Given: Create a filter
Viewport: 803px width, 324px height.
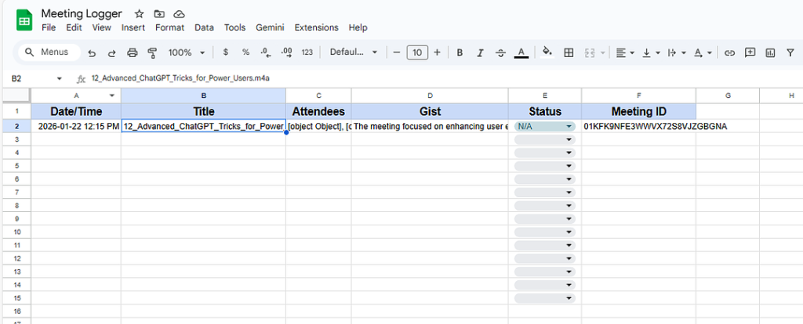Looking at the screenshot, I should pos(790,52).
